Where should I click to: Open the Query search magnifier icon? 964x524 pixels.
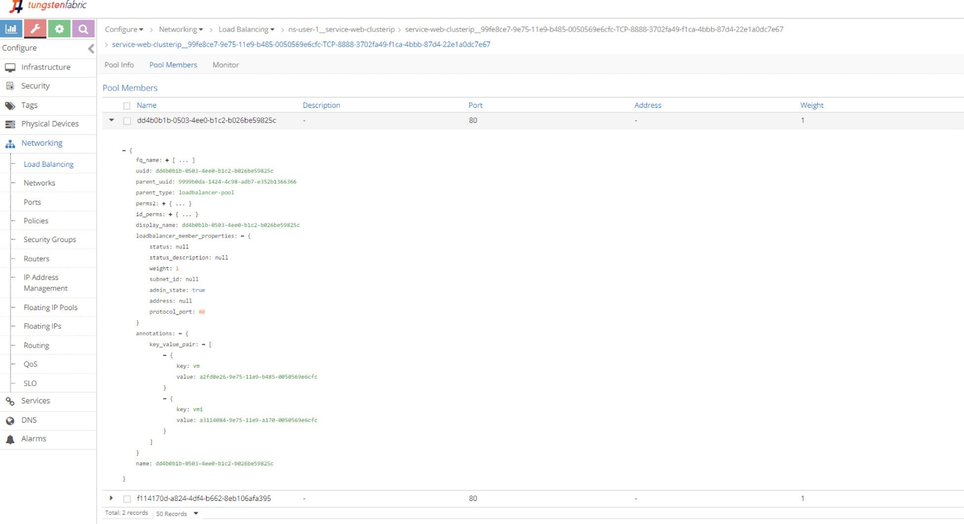83,29
